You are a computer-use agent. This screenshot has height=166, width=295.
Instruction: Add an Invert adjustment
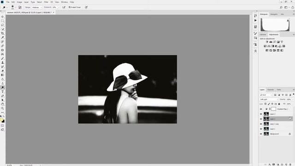click(x=267, y=50)
